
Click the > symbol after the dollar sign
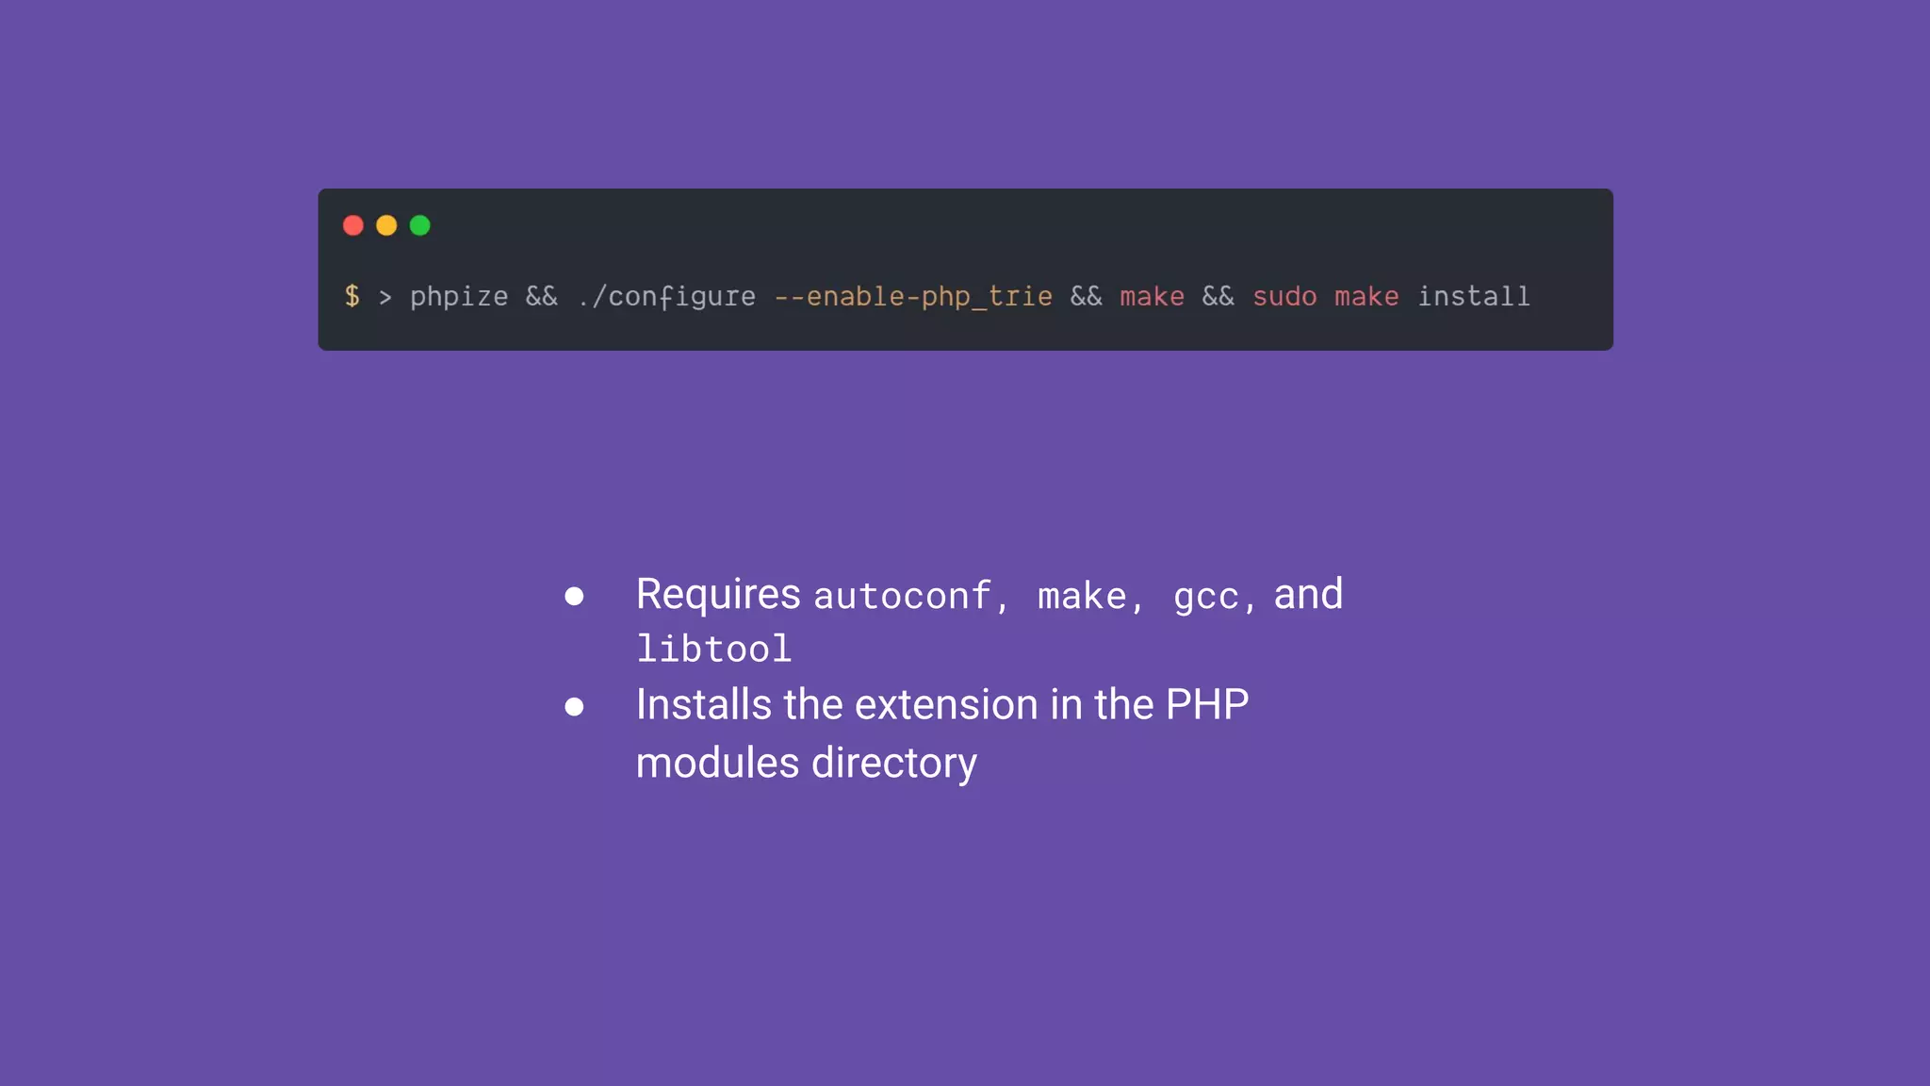(x=384, y=297)
